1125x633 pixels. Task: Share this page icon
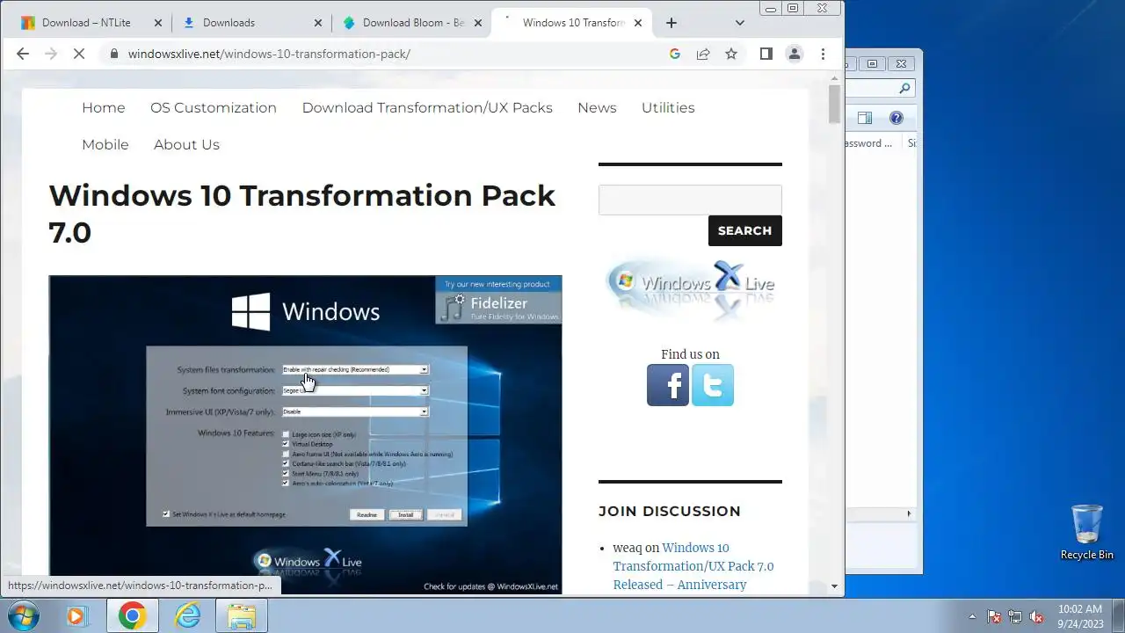(x=703, y=54)
